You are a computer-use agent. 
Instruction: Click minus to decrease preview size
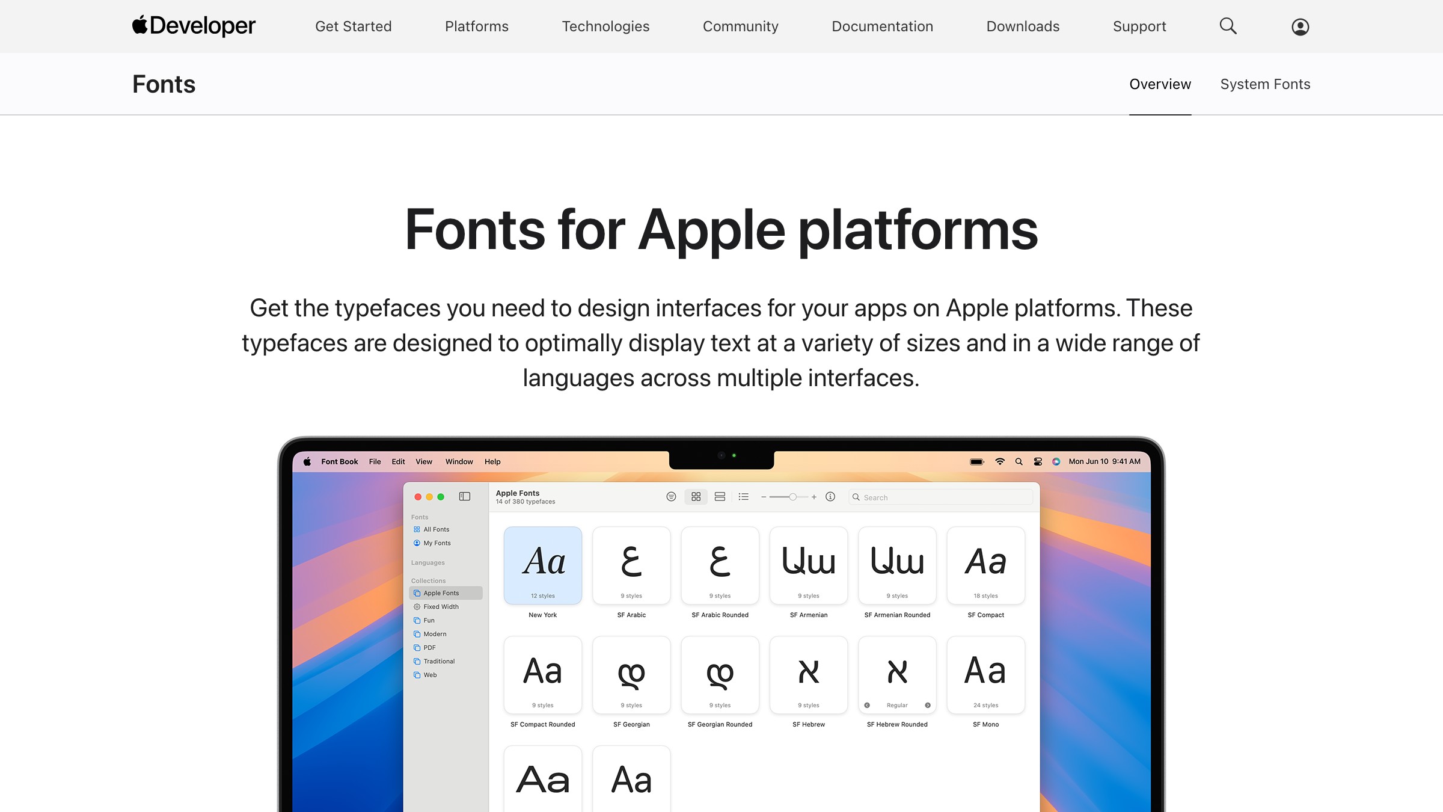(x=764, y=497)
